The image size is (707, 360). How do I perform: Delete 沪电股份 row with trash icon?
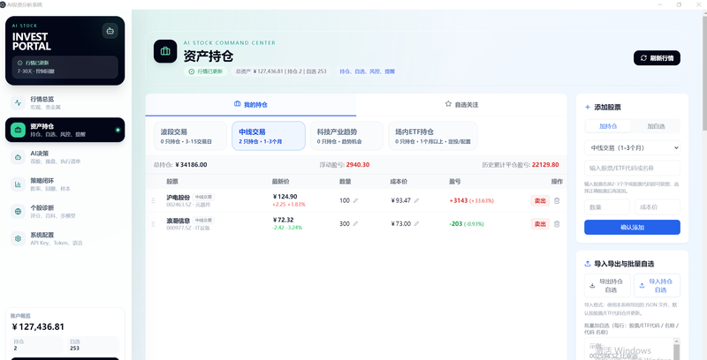click(557, 200)
